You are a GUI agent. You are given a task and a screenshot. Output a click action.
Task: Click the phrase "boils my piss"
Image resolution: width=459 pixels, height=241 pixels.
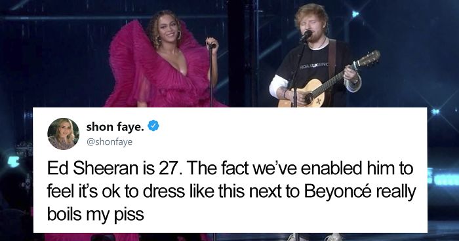tap(96, 215)
